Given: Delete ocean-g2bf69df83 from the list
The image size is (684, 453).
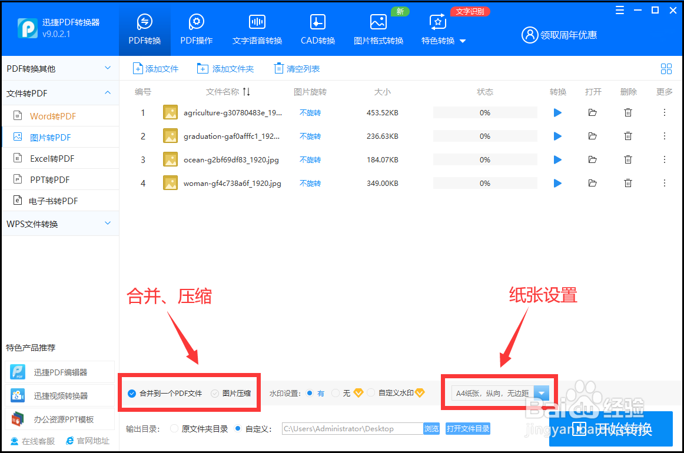Looking at the screenshot, I should click(628, 159).
